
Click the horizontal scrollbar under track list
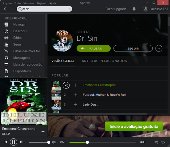click(97, 114)
